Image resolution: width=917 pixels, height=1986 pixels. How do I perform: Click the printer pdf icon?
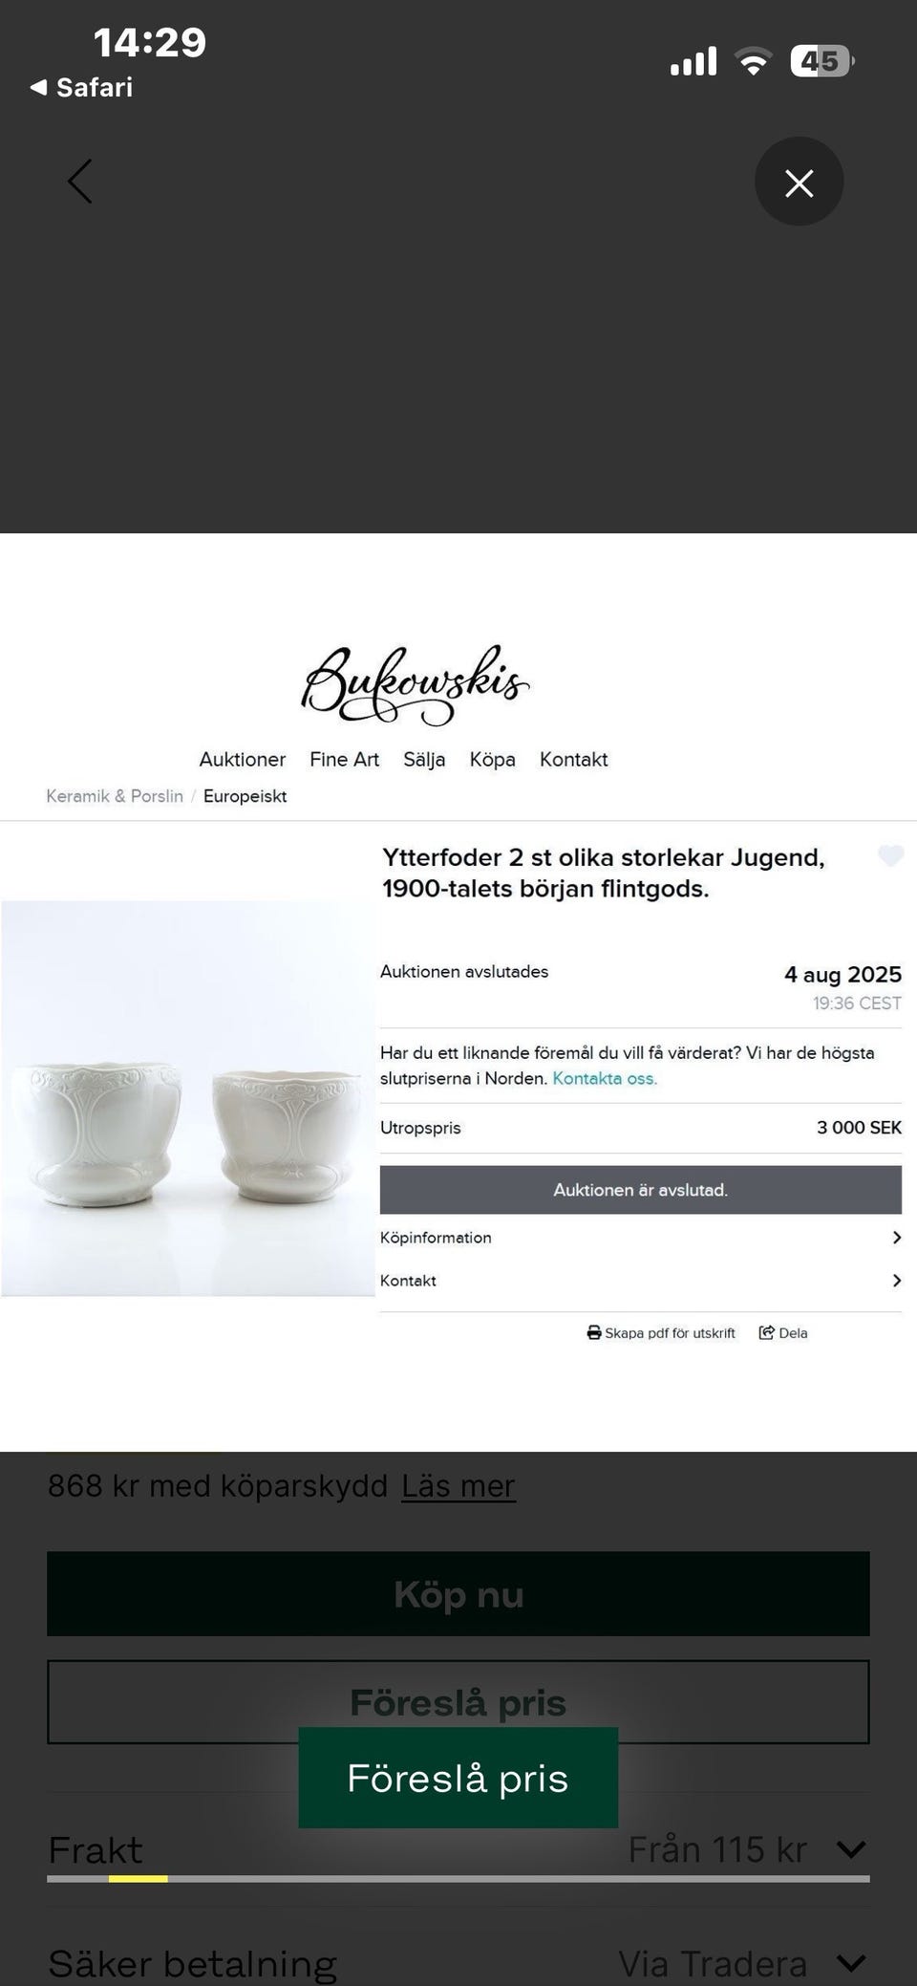[x=594, y=1332]
